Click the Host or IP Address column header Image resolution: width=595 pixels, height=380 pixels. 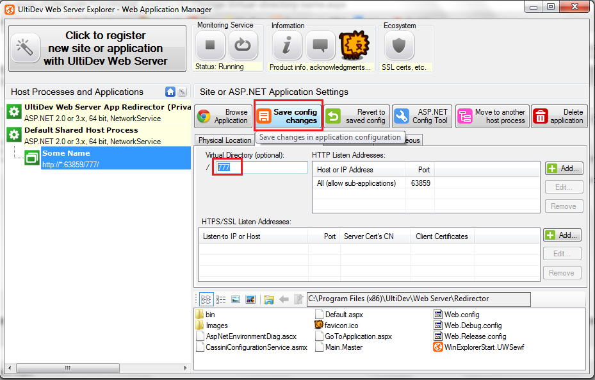pos(359,170)
